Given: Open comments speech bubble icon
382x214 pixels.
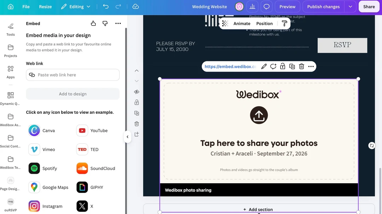Looking at the screenshot, I should click(x=267, y=7).
